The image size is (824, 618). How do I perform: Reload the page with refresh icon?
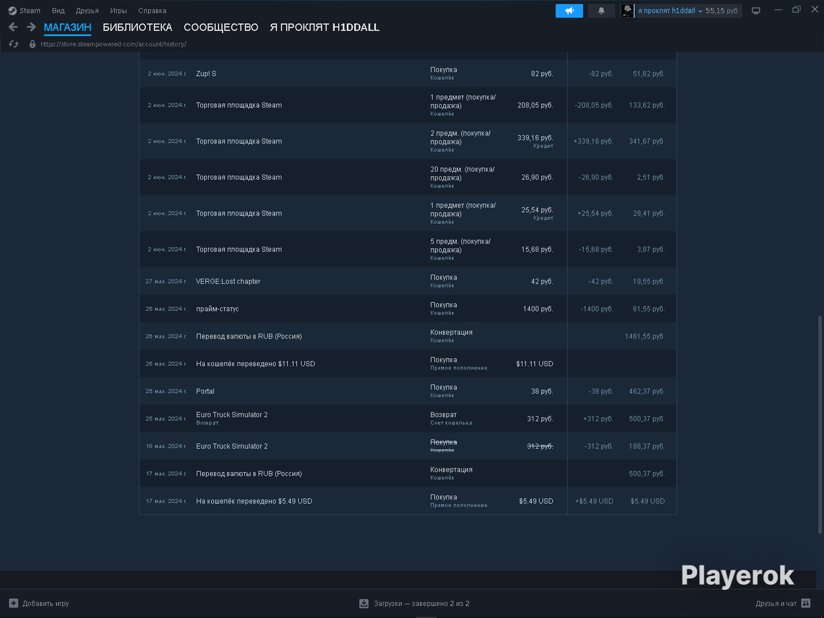14,44
